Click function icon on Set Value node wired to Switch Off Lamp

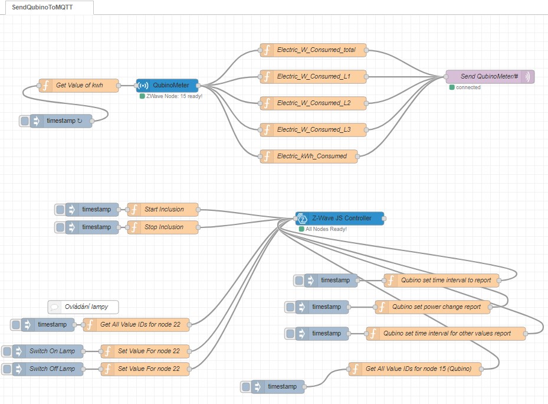tap(107, 369)
